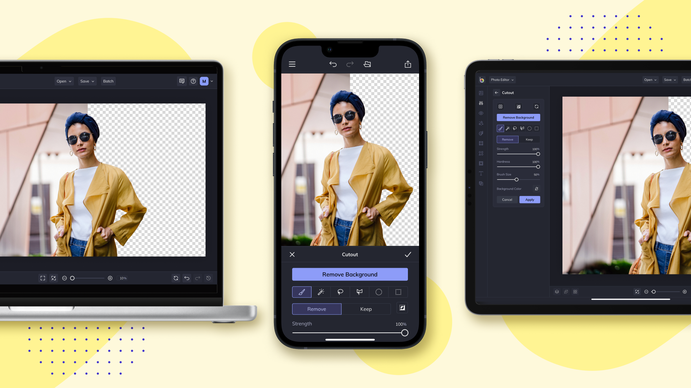Click the Apply button
Image resolution: width=691 pixels, height=388 pixels.
tap(530, 199)
